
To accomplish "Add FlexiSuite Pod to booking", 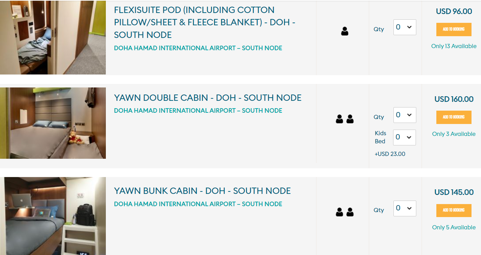I will (x=454, y=30).
